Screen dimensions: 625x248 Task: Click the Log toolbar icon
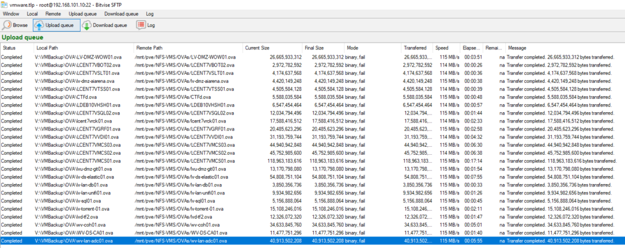coord(141,25)
